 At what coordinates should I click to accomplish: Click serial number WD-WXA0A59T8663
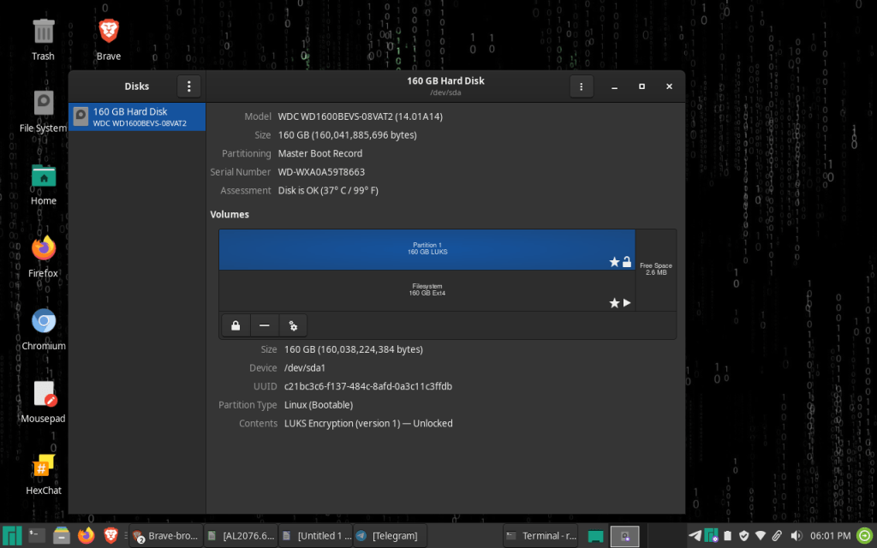click(321, 171)
